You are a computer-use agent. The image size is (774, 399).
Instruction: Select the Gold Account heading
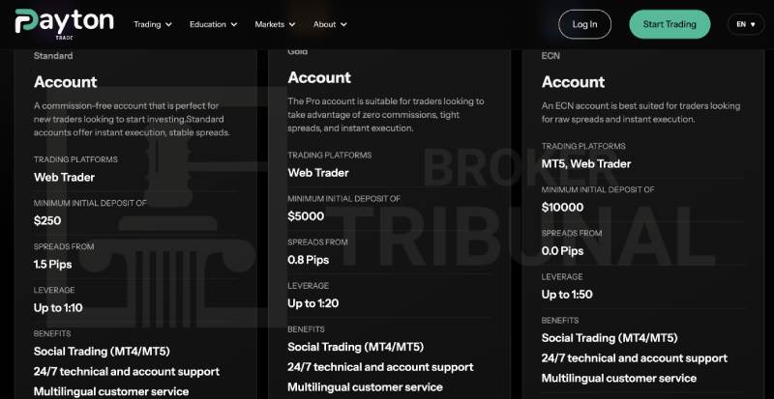click(319, 77)
